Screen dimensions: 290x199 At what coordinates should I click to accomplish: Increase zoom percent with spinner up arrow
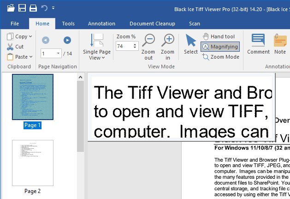[135, 44]
